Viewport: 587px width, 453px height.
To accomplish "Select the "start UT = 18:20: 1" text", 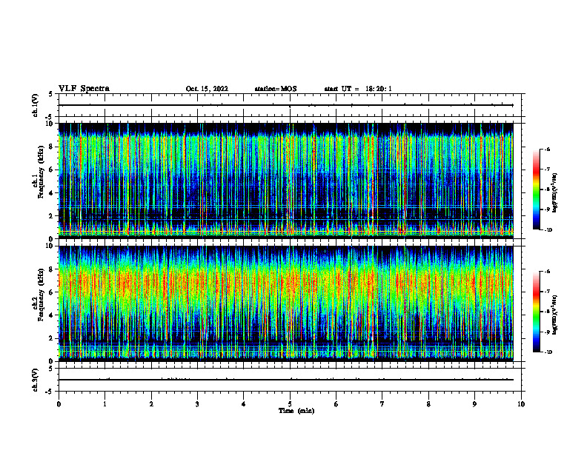I will tap(358, 89).
